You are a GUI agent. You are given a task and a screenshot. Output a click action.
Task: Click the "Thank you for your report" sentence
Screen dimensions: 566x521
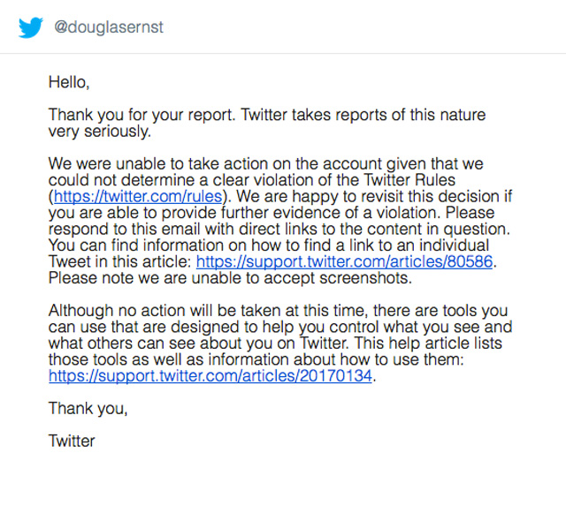[x=143, y=115]
